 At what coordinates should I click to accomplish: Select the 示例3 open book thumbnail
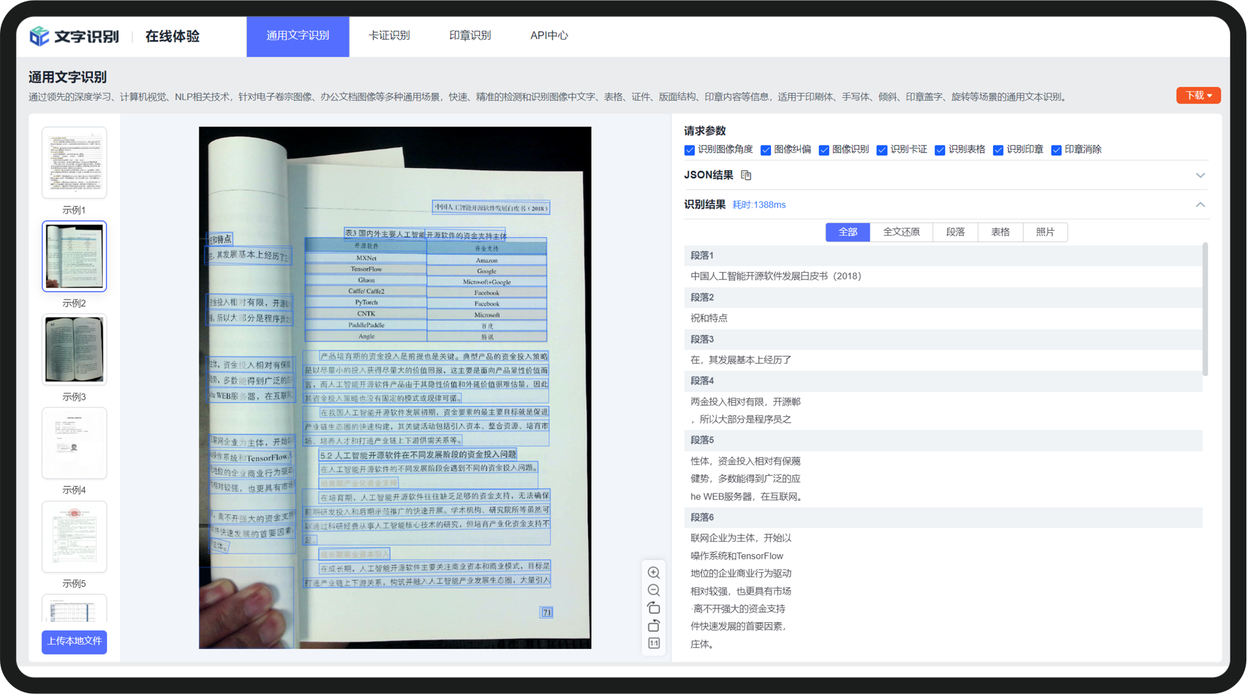point(74,350)
